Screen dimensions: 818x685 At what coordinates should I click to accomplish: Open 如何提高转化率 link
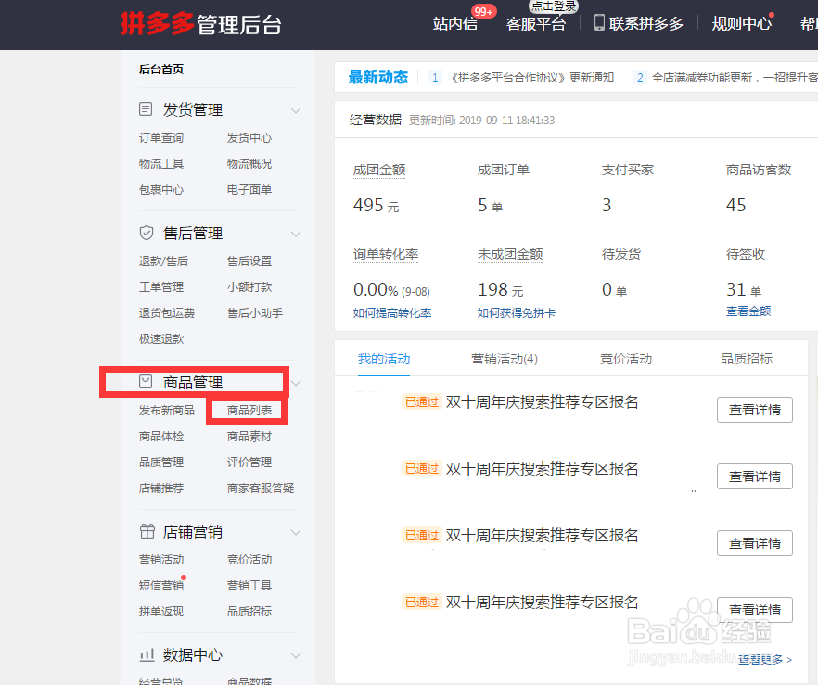click(392, 312)
